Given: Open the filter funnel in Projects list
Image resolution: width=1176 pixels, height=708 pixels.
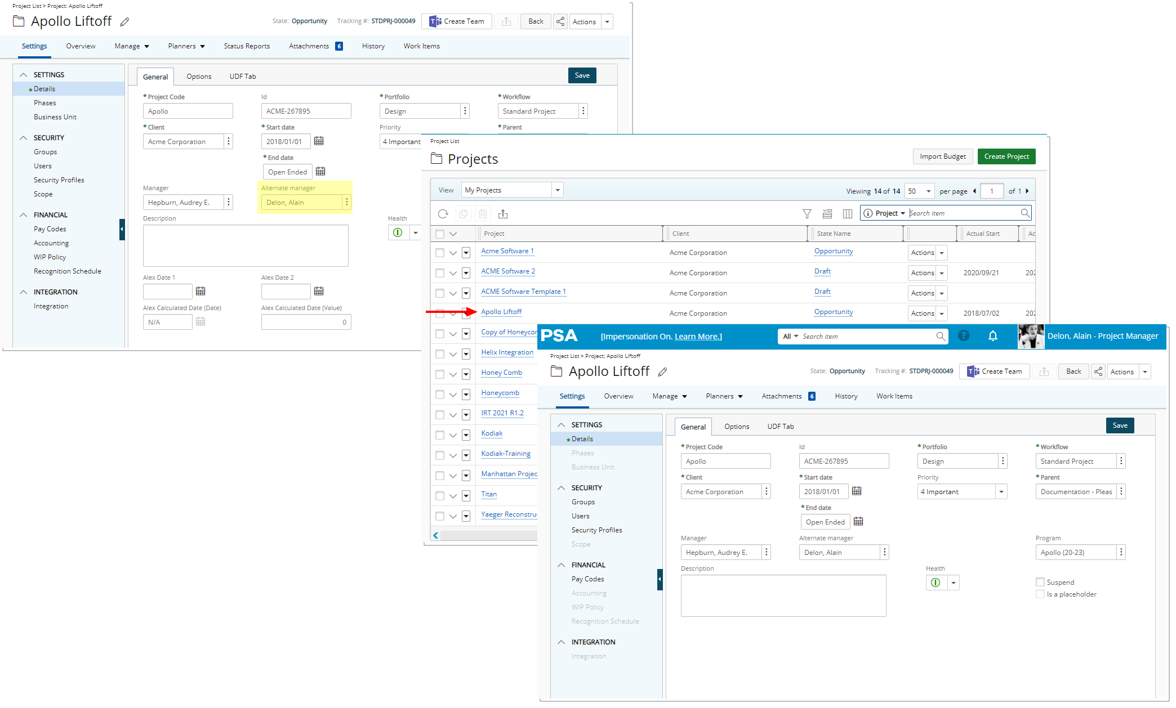Looking at the screenshot, I should (x=807, y=214).
